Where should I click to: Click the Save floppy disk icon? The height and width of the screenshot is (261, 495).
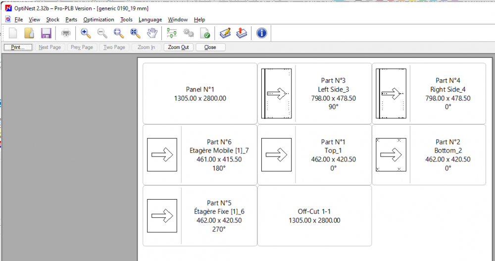pyautogui.click(x=46, y=33)
